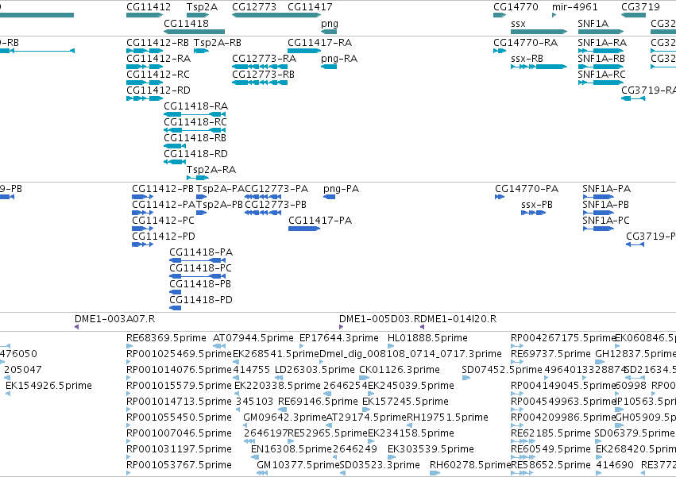Click the CG11412-PB protein label

click(x=163, y=189)
